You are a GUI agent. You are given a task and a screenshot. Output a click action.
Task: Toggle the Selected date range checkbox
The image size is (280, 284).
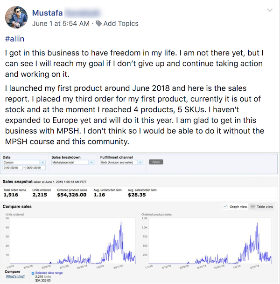(32, 272)
